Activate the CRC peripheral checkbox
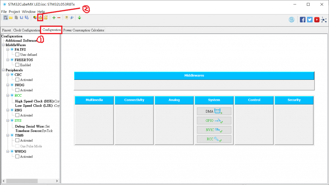Screen dimensions: 329x185 17,80
